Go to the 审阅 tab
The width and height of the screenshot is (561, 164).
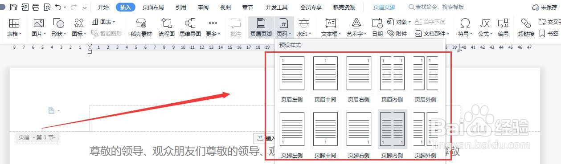203,7
